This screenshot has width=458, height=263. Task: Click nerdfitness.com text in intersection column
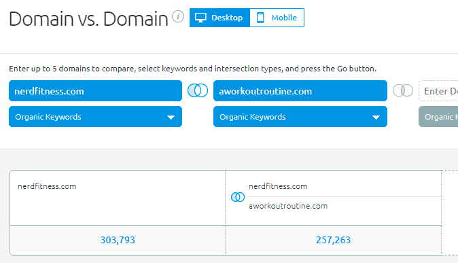pos(278,186)
